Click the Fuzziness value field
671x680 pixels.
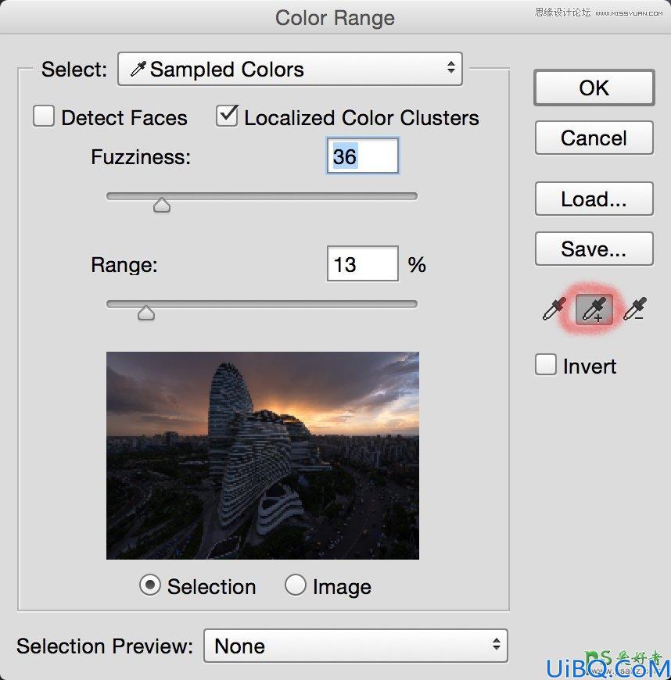click(362, 156)
